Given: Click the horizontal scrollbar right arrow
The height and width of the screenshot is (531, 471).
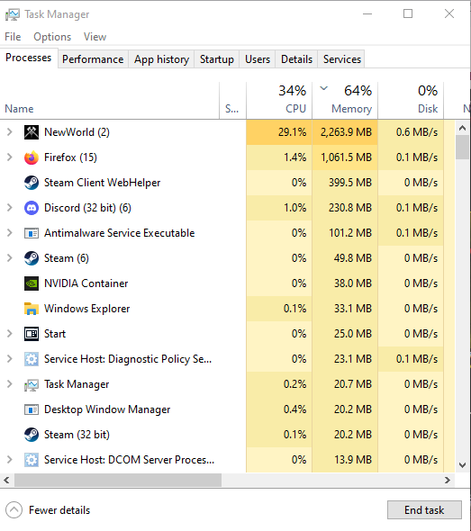Looking at the screenshot, I should [448, 481].
